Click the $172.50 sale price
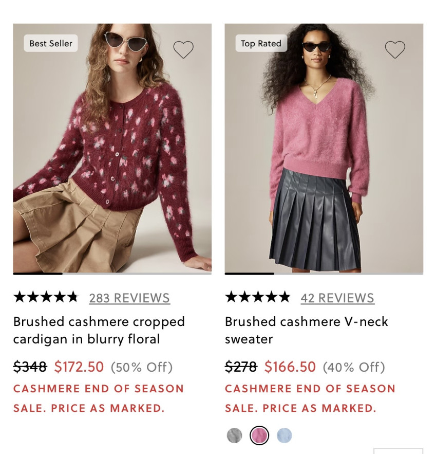The image size is (436, 454). (79, 367)
